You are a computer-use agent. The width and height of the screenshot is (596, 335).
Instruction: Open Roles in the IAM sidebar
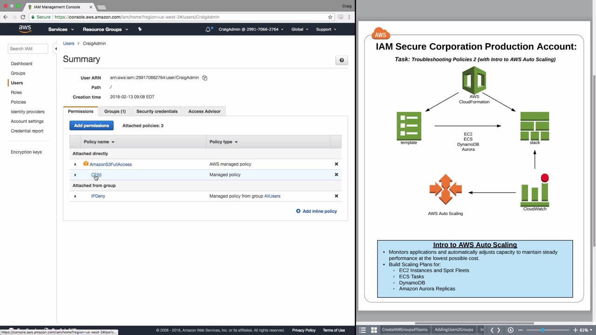tap(16, 93)
